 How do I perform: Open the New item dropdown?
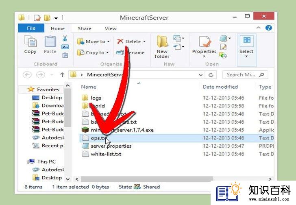(178, 38)
